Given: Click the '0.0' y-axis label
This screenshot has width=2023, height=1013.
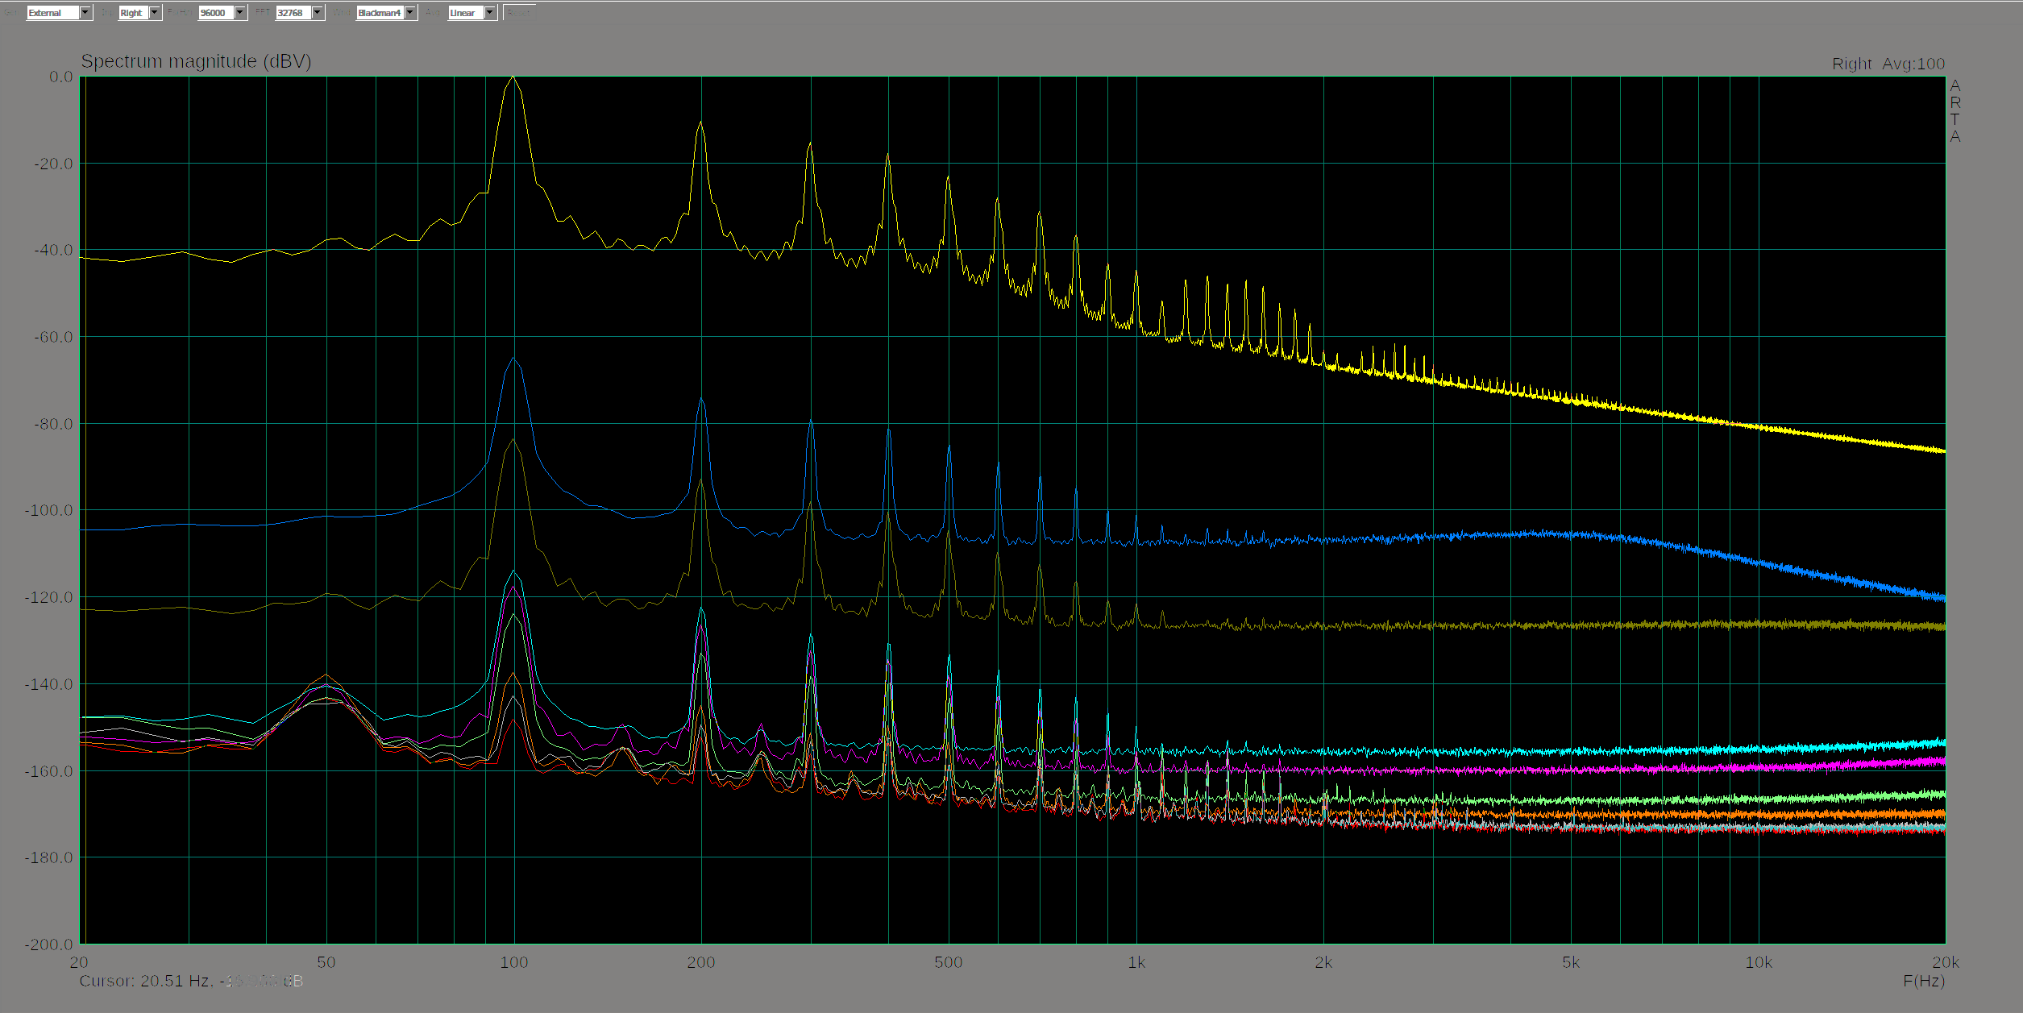Looking at the screenshot, I should [x=60, y=77].
